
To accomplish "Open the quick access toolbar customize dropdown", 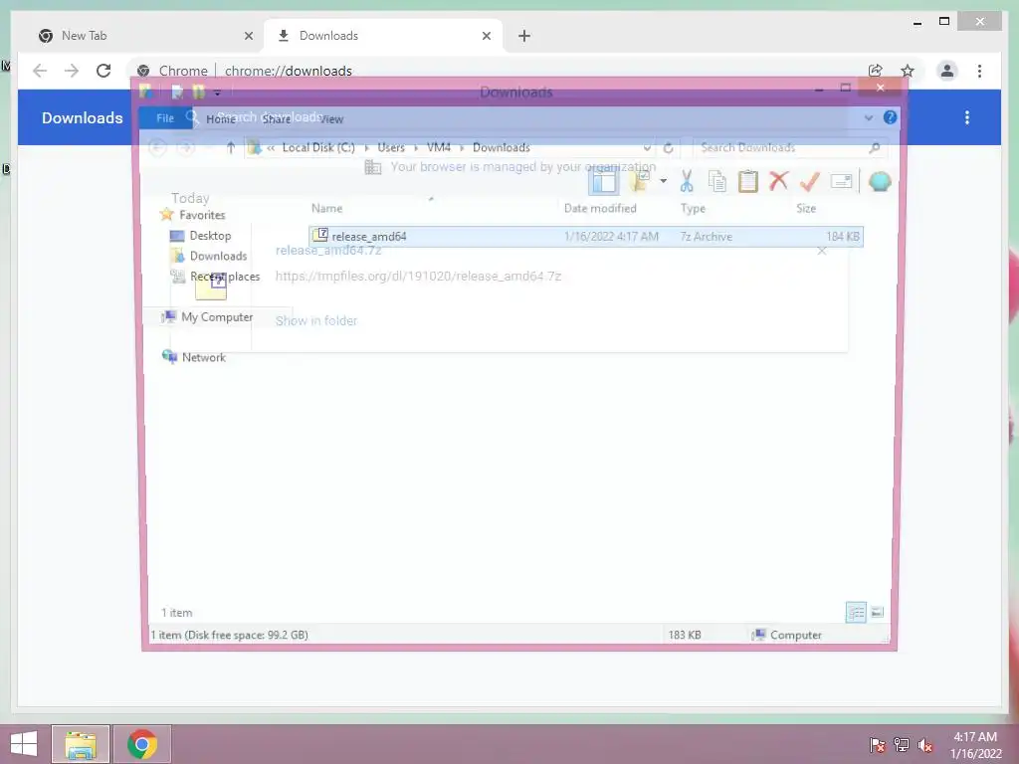I will coord(217,93).
